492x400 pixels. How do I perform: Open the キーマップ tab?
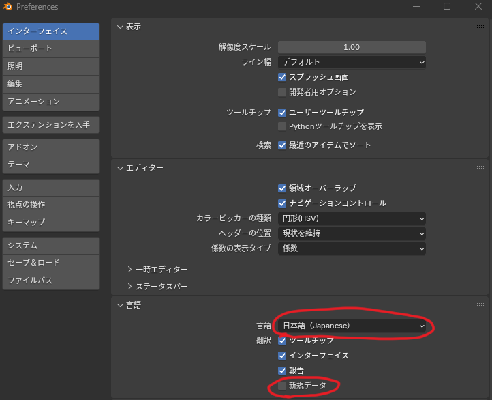tap(51, 223)
